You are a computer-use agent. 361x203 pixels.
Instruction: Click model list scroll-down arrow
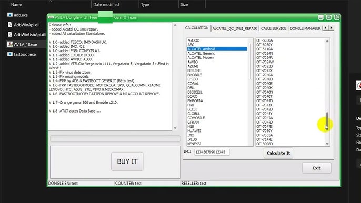click(x=327, y=144)
